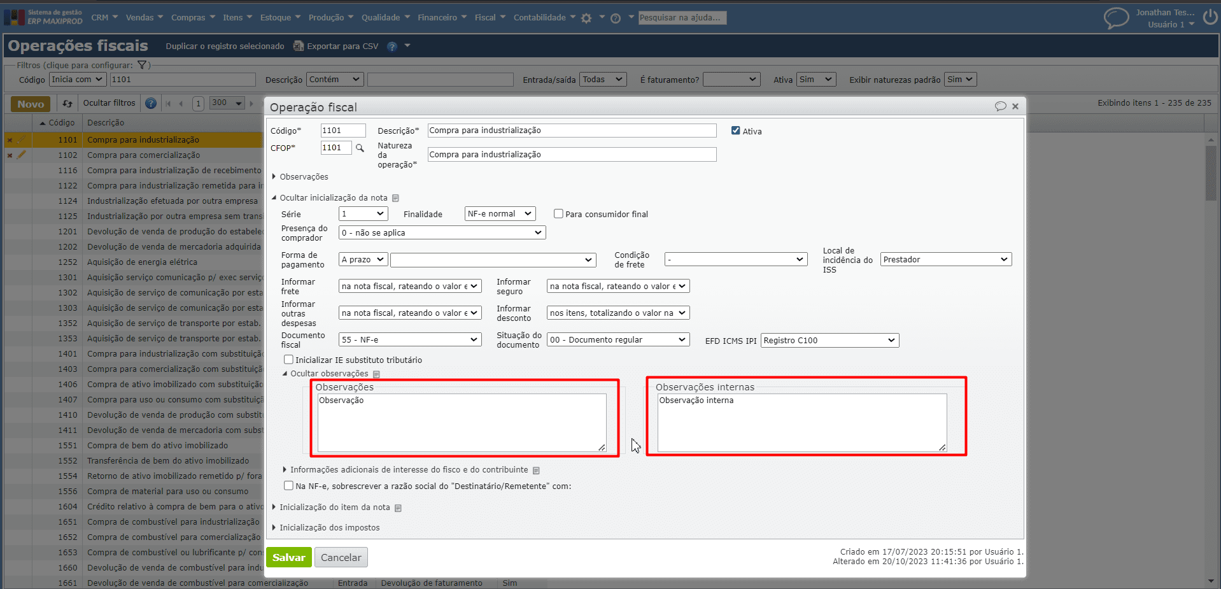This screenshot has width=1221, height=589.
Task: Click the Observações internas text area
Action: [802, 423]
